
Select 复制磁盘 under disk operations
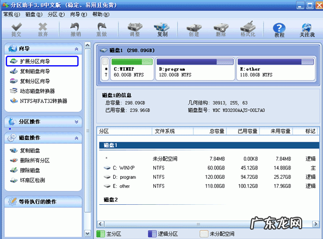point(25,150)
